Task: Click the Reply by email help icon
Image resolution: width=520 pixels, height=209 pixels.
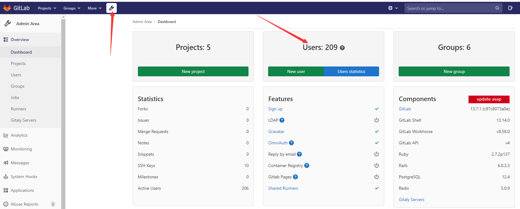Action: 299,154
